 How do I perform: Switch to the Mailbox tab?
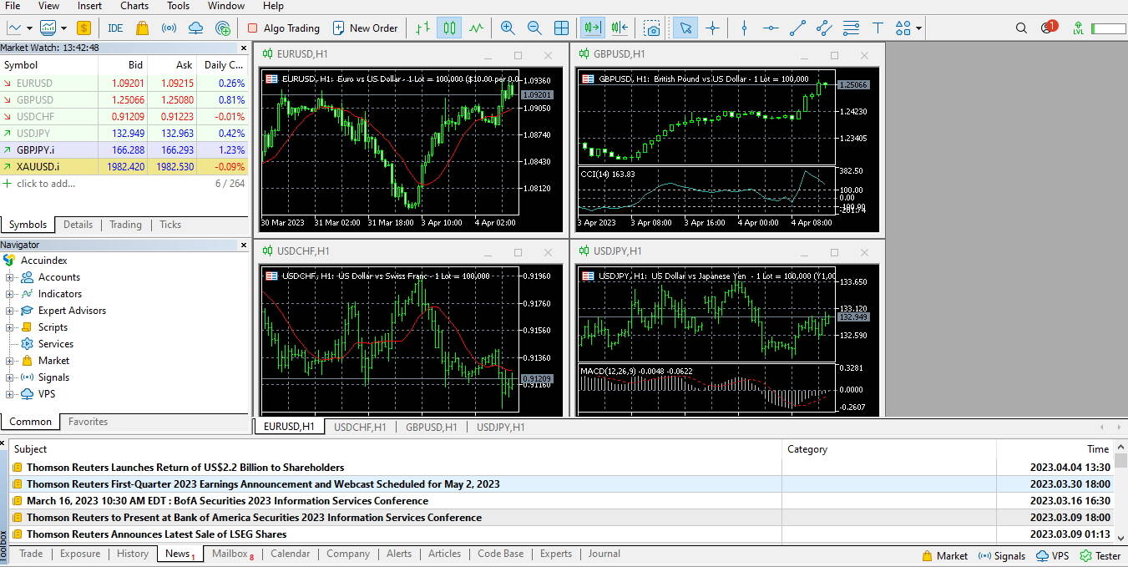(x=232, y=554)
